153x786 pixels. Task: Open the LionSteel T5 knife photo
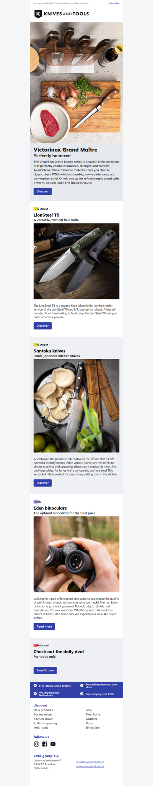tap(76, 261)
